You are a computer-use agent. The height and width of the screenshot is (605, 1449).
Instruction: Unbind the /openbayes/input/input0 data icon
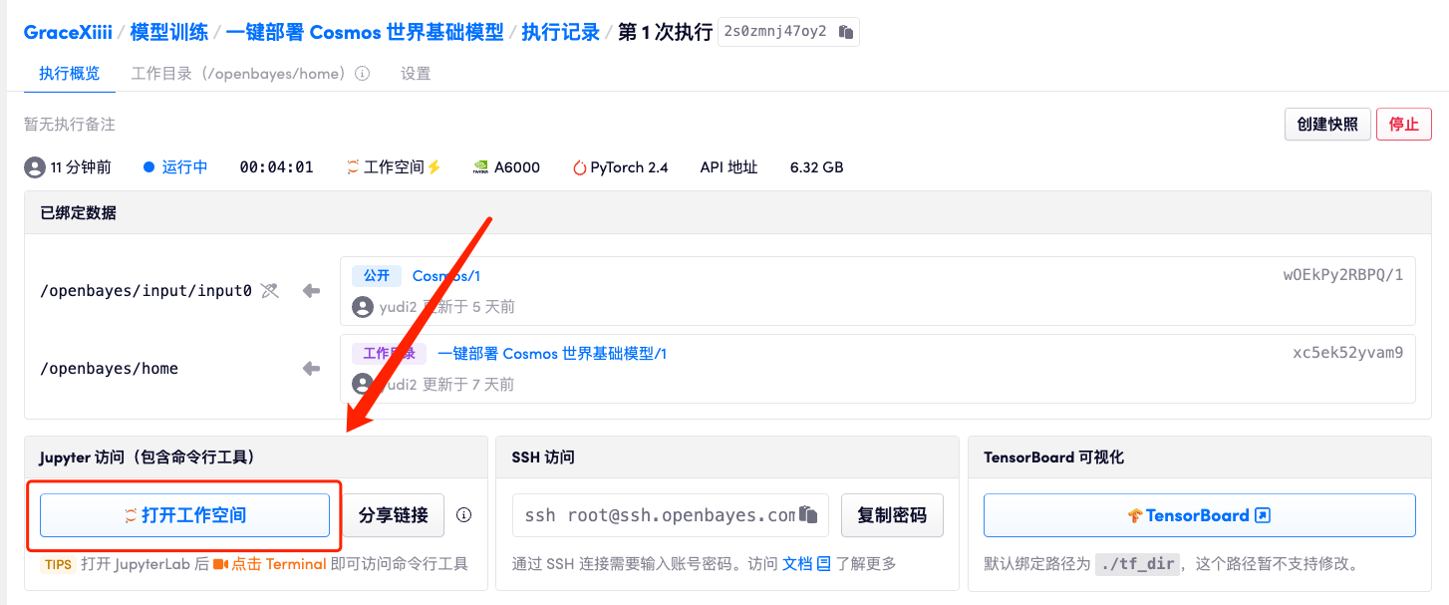pos(269,291)
